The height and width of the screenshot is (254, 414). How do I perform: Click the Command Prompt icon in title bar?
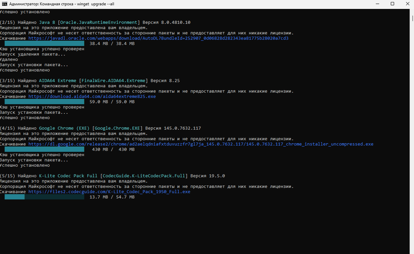coord(5,4)
